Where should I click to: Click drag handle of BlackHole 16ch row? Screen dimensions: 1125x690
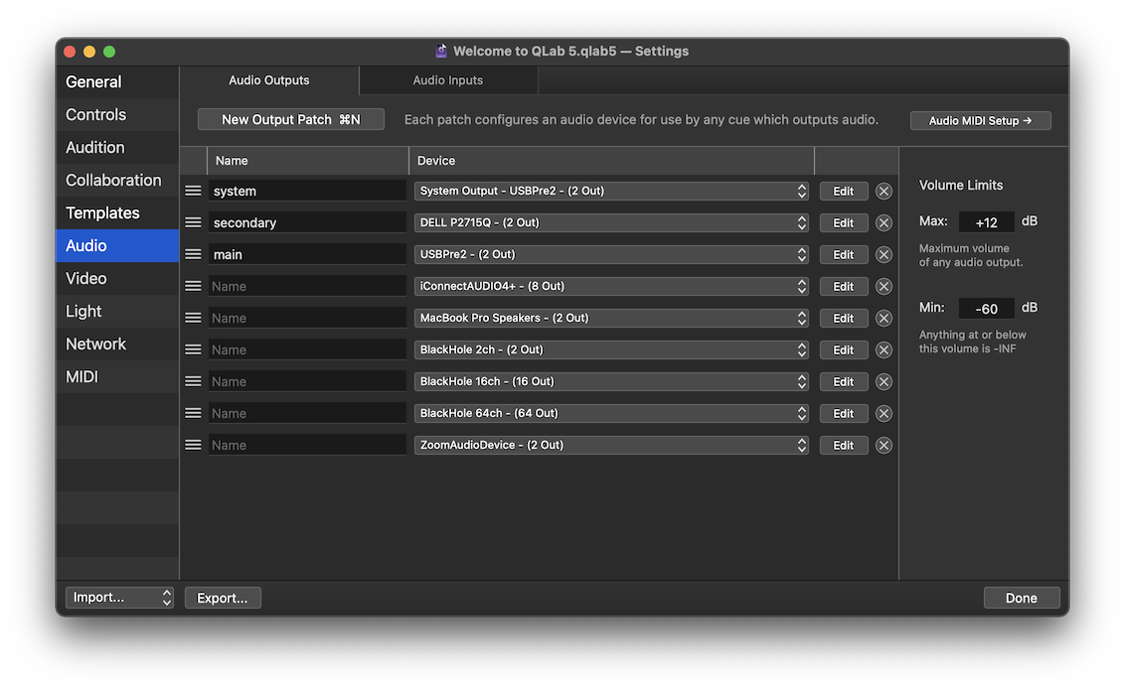click(193, 381)
